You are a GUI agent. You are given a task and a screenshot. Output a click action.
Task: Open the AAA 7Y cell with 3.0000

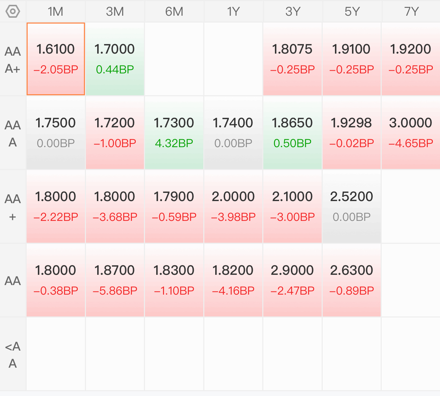pyautogui.click(x=411, y=133)
